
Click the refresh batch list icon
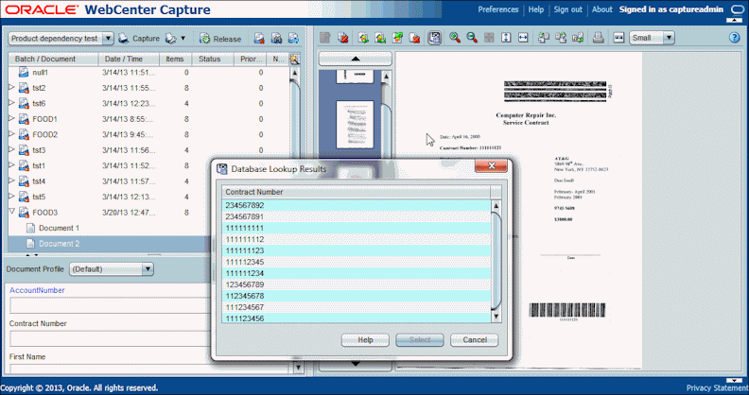[293, 39]
